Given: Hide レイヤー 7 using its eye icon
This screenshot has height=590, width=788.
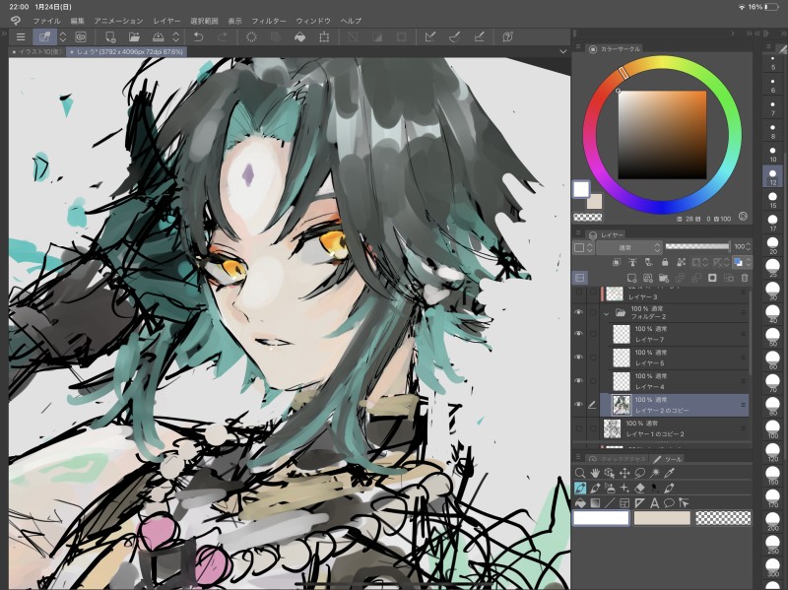Looking at the screenshot, I should (x=578, y=334).
